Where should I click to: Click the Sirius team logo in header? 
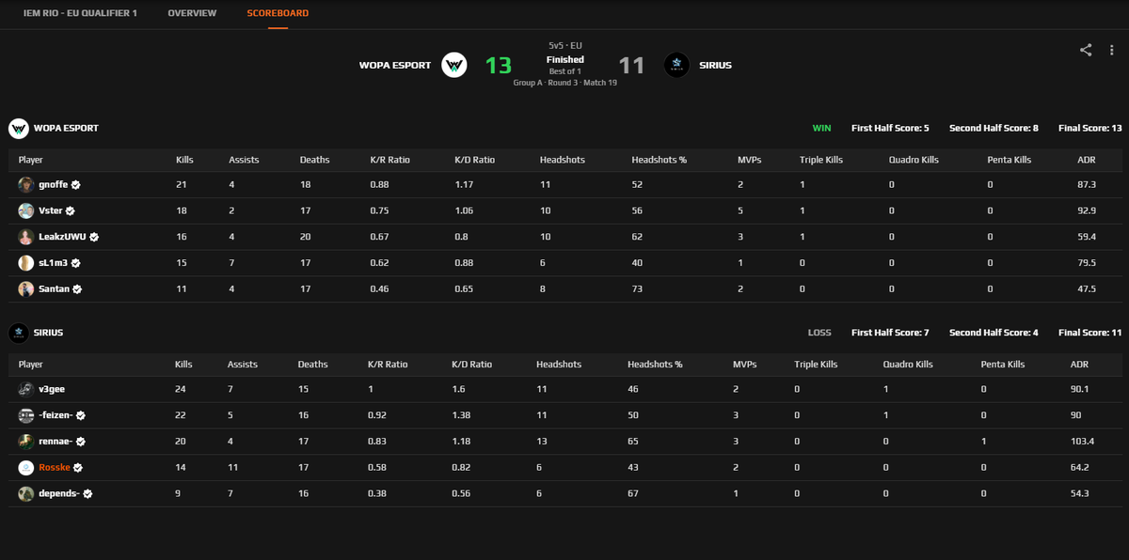[x=676, y=65]
